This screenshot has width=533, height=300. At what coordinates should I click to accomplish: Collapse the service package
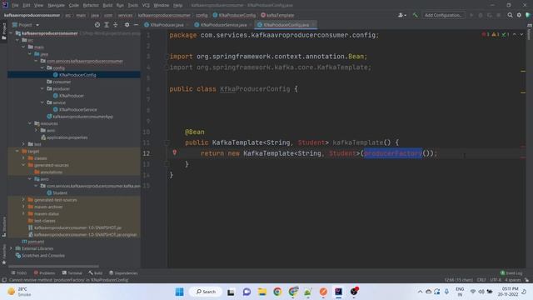(x=42, y=102)
